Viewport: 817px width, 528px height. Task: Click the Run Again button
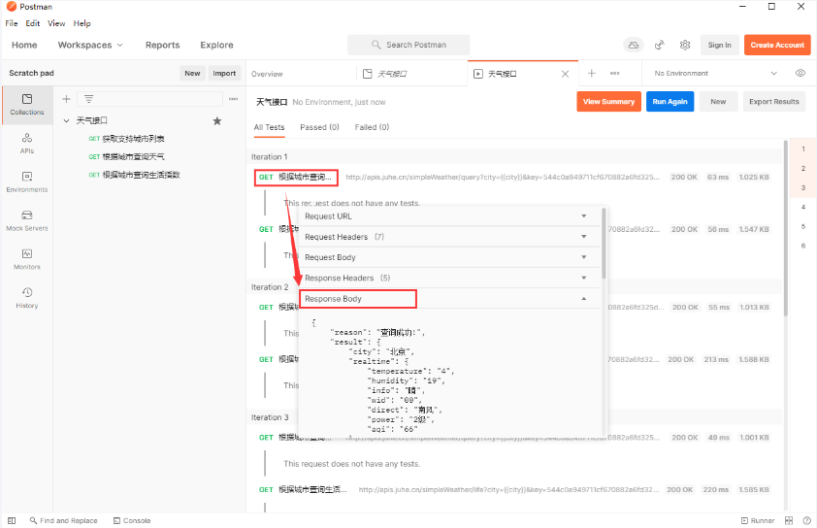click(670, 102)
